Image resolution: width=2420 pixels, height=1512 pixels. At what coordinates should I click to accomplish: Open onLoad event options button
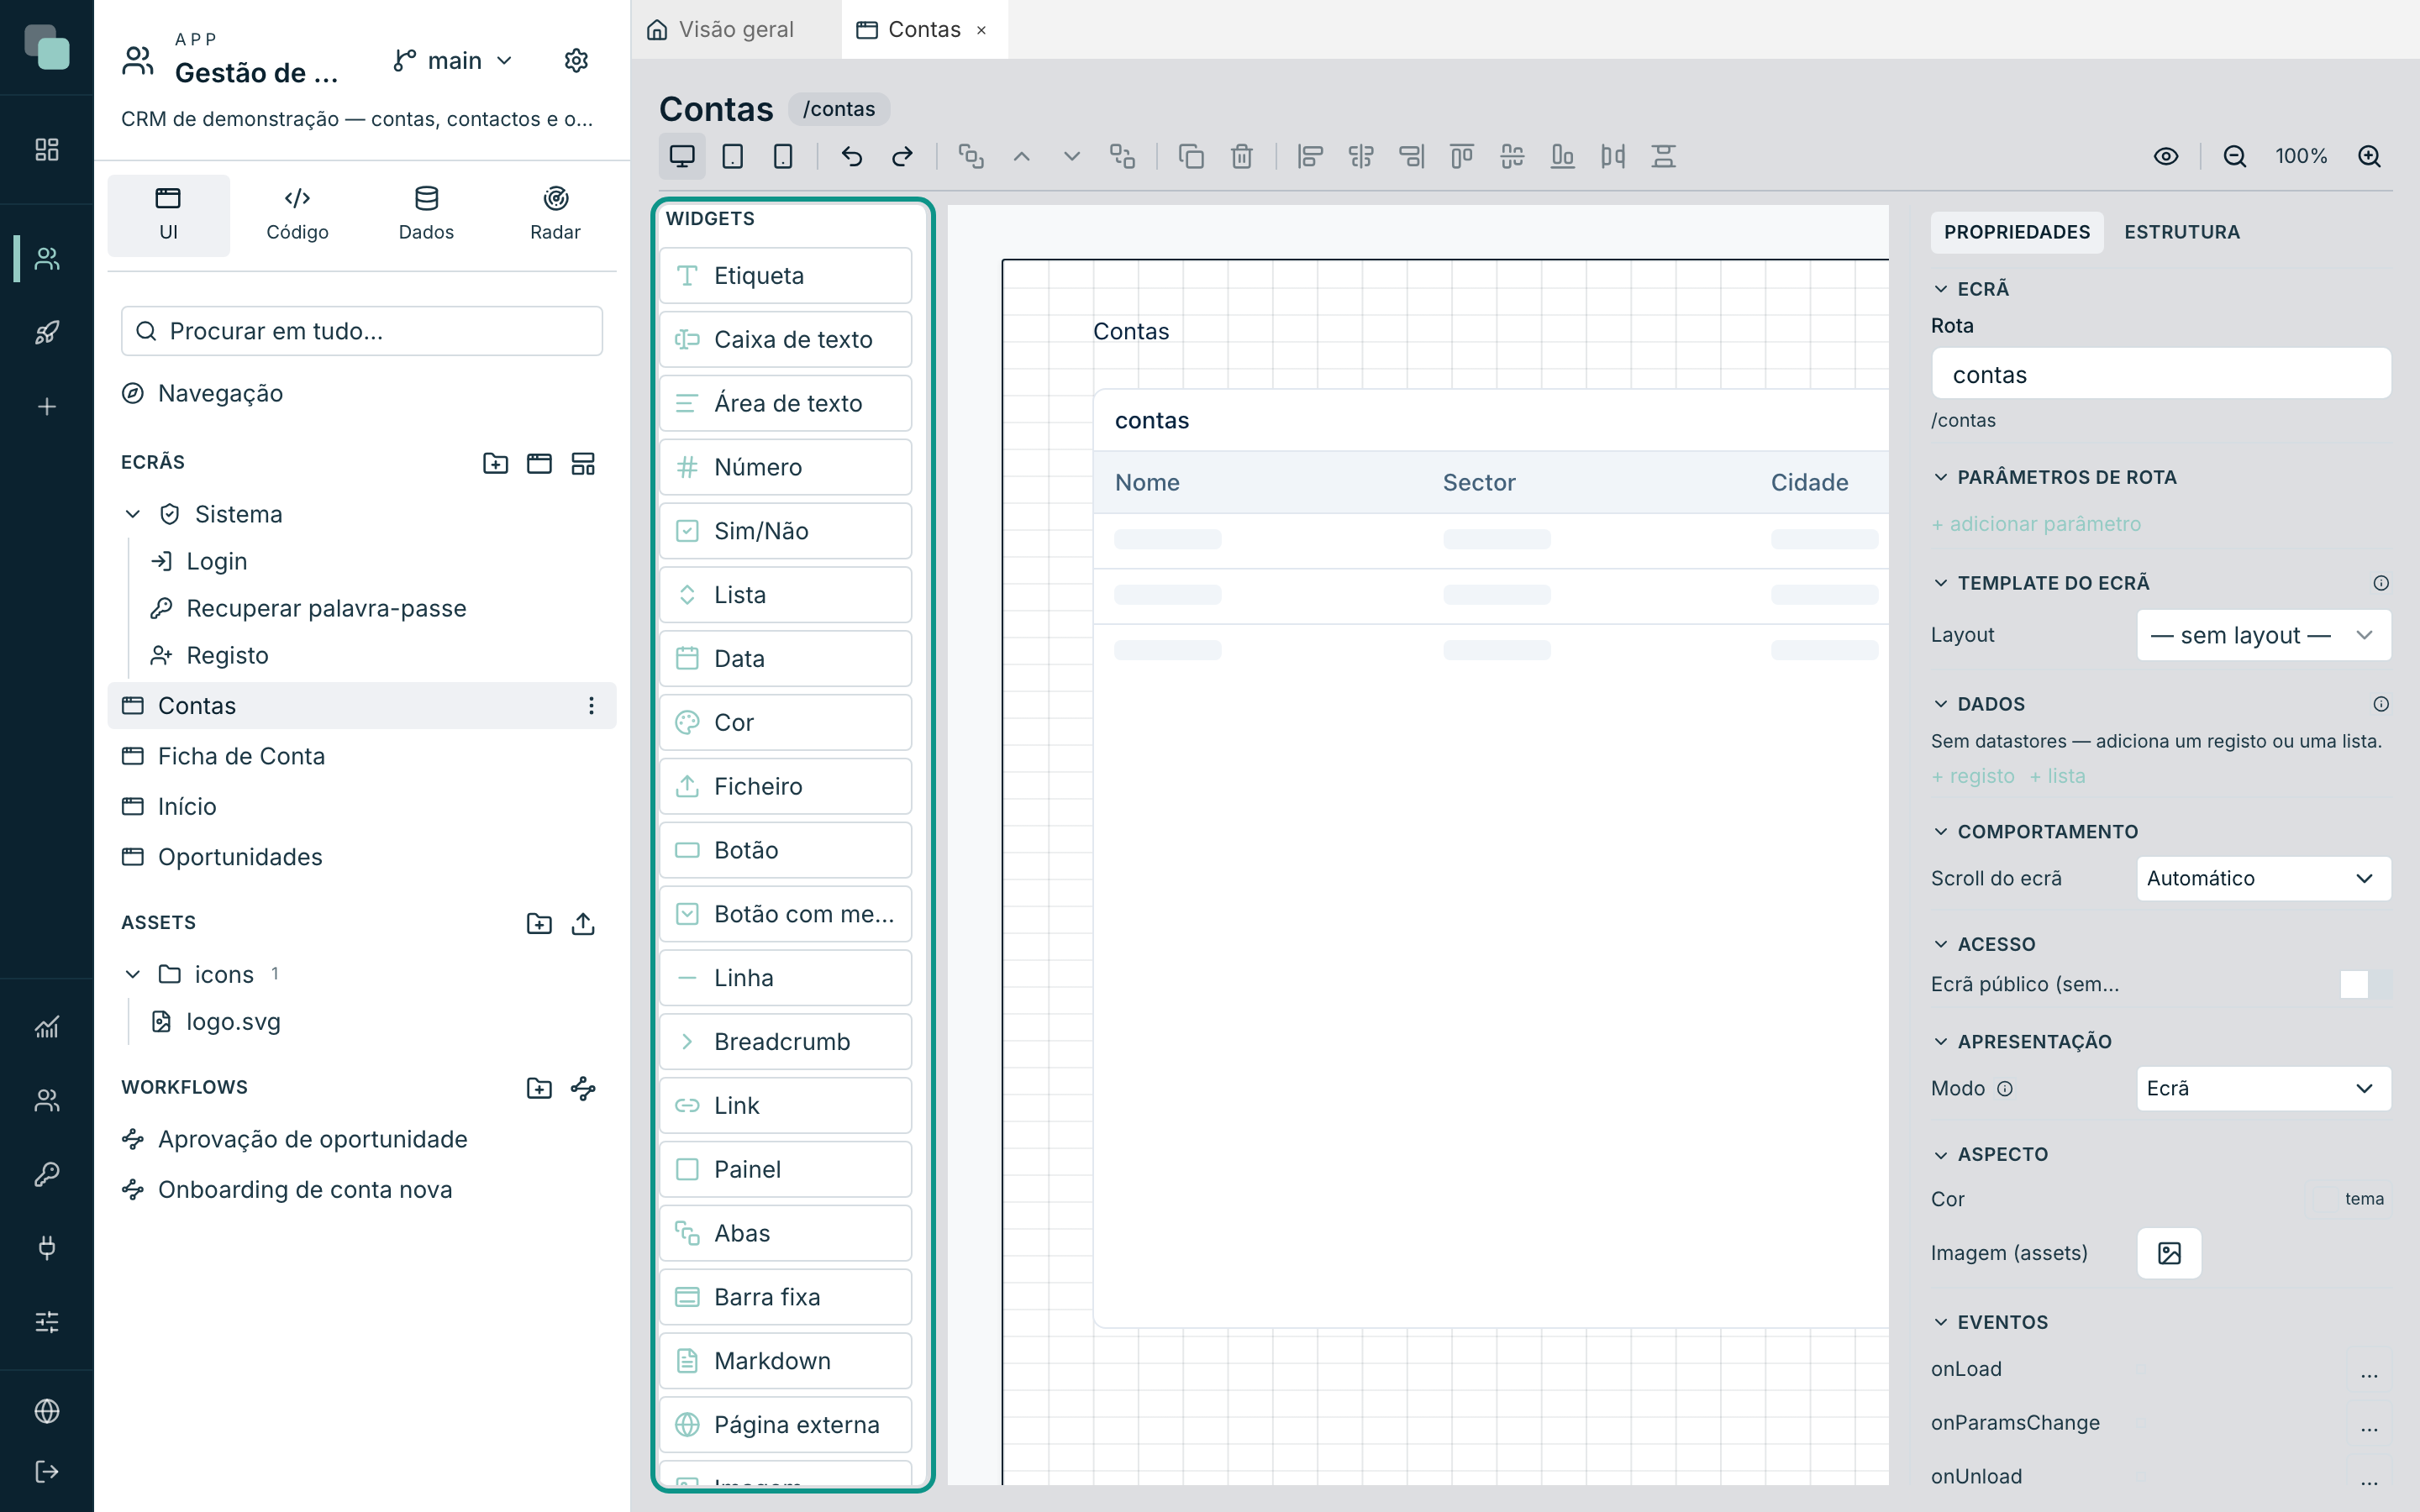[2369, 1370]
